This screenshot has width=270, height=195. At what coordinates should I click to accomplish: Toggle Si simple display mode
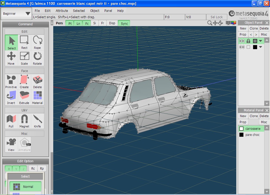[95, 23]
